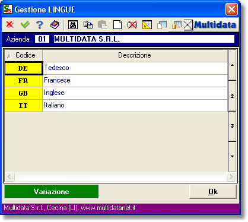Click the green checkmark confirm icon
This screenshot has width=248, height=222.
point(25,25)
